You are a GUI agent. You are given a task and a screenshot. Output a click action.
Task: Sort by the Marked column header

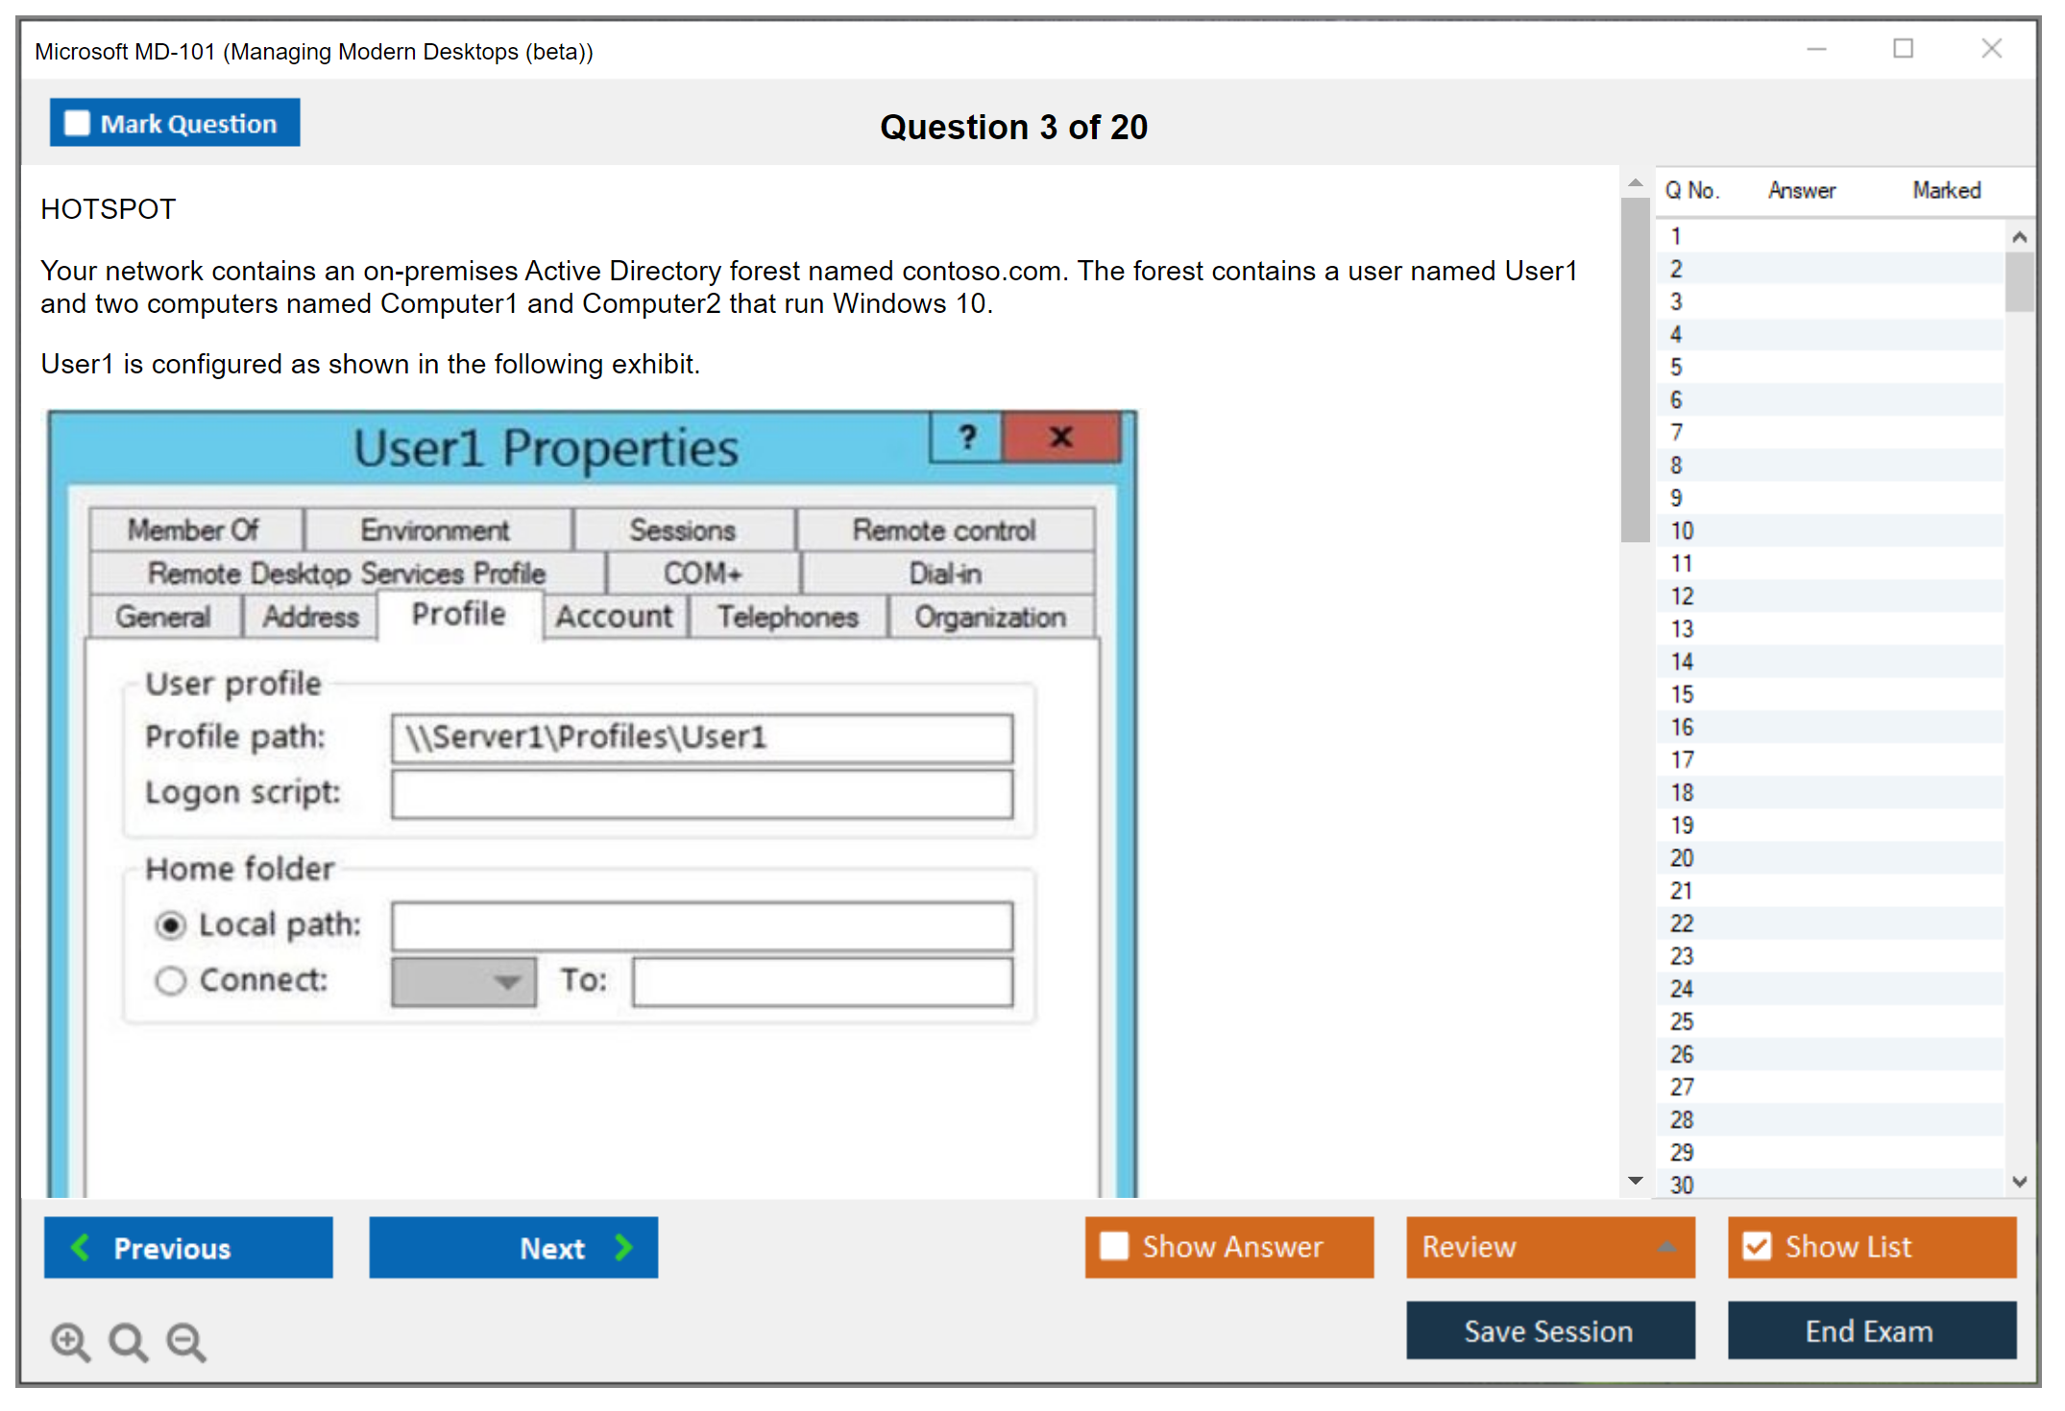click(1946, 190)
